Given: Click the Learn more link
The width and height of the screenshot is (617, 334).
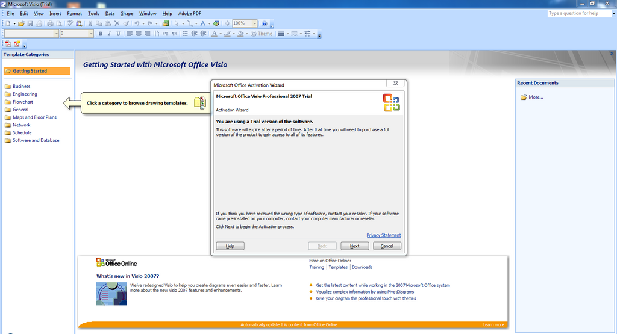Looking at the screenshot, I should (493, 324).
